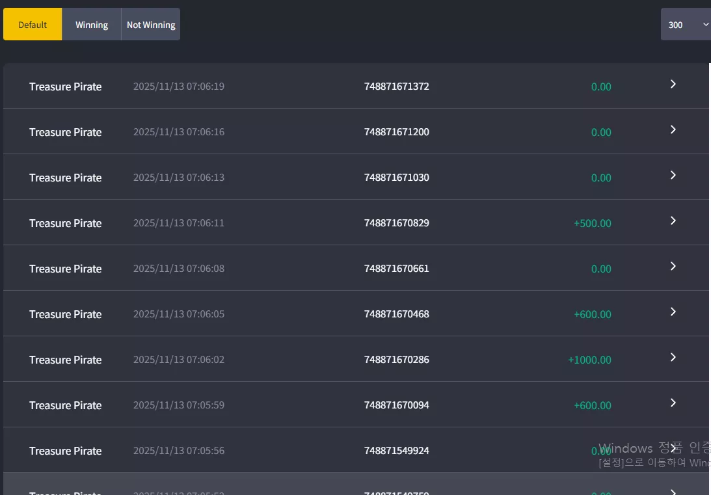Switch to the Winning filter tab
711x495 pixels.
92,25
